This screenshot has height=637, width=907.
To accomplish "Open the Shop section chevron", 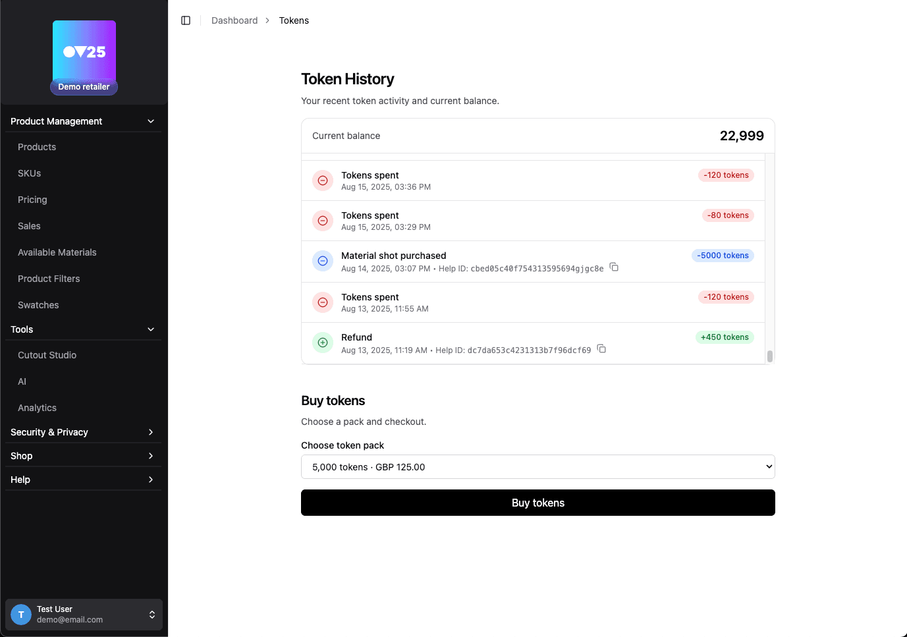I will (x=150, y=455).
